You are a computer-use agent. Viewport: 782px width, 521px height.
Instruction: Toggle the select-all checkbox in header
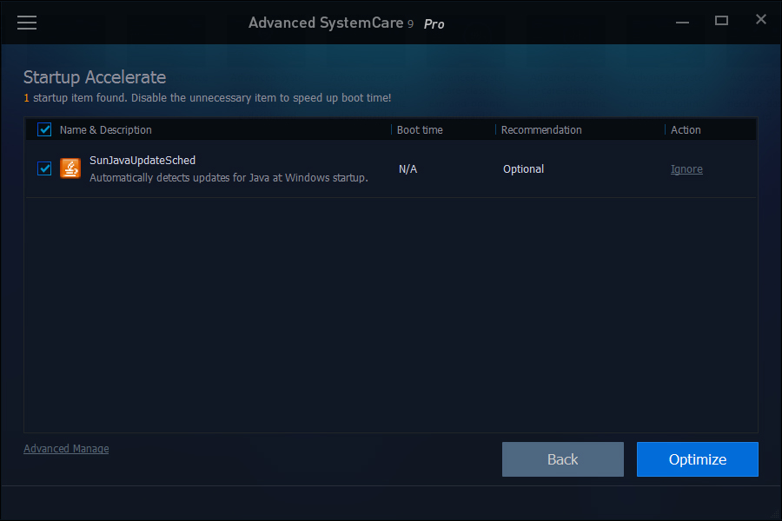tap(44, 129)
